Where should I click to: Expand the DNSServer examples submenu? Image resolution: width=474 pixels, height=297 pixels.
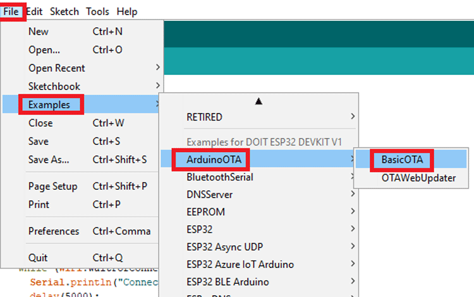[x=258, y=195]
